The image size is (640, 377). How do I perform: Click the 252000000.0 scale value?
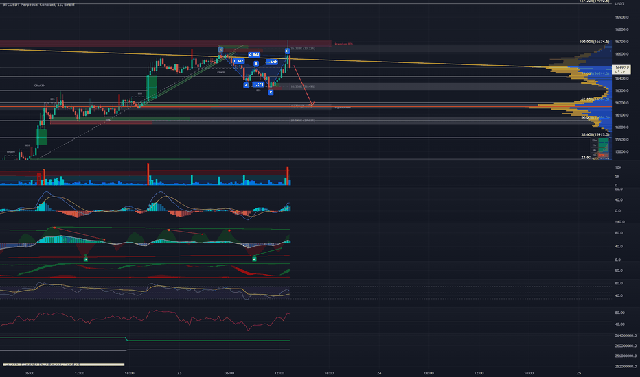click(626, 367)
